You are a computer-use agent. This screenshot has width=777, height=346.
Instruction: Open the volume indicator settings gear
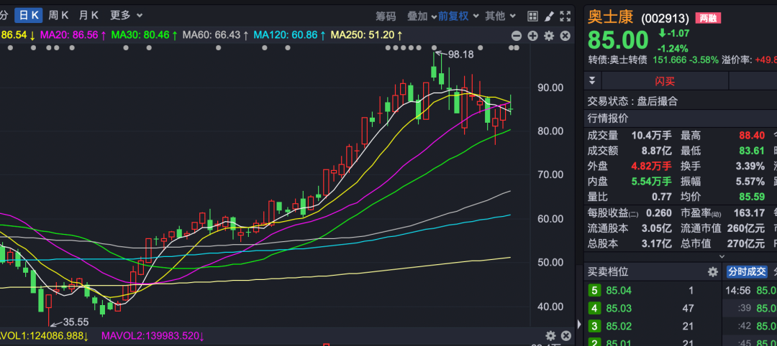tap(550, 336)
